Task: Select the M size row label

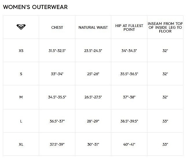Action: pos(21,97)
